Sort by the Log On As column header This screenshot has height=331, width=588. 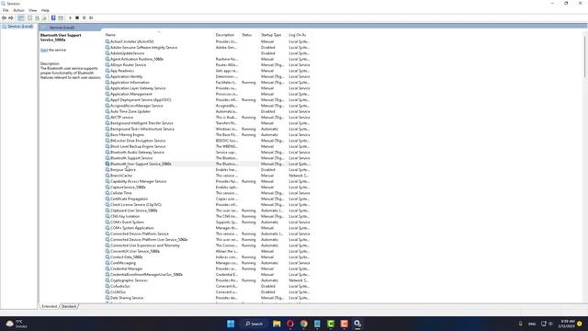(299, 35)
